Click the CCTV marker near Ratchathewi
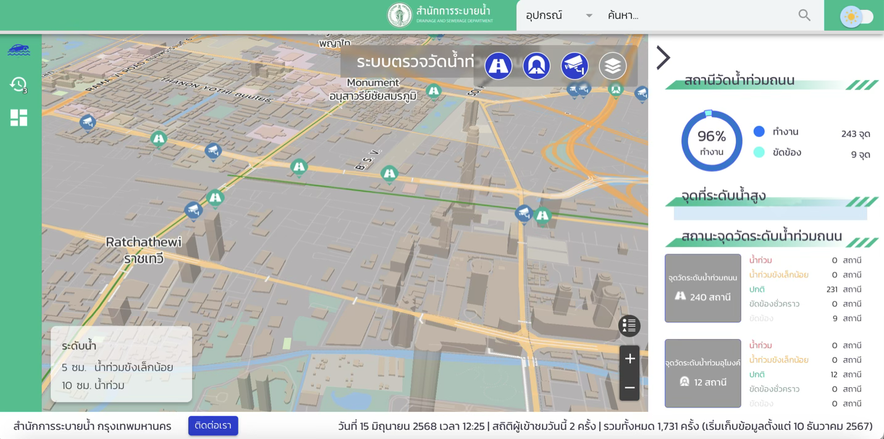The height and width of the screenshot is (439, 884). [x=193, y=211]
